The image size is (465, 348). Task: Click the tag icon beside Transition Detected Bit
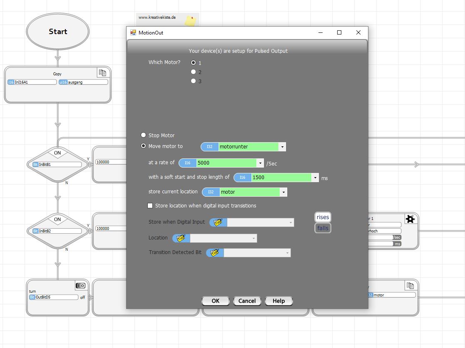pyautogui.click(x=215, y=253)
